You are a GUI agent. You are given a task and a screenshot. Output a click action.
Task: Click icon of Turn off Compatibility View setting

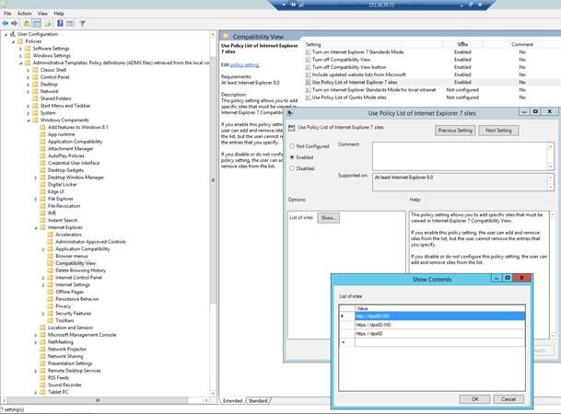coord(308,60)
